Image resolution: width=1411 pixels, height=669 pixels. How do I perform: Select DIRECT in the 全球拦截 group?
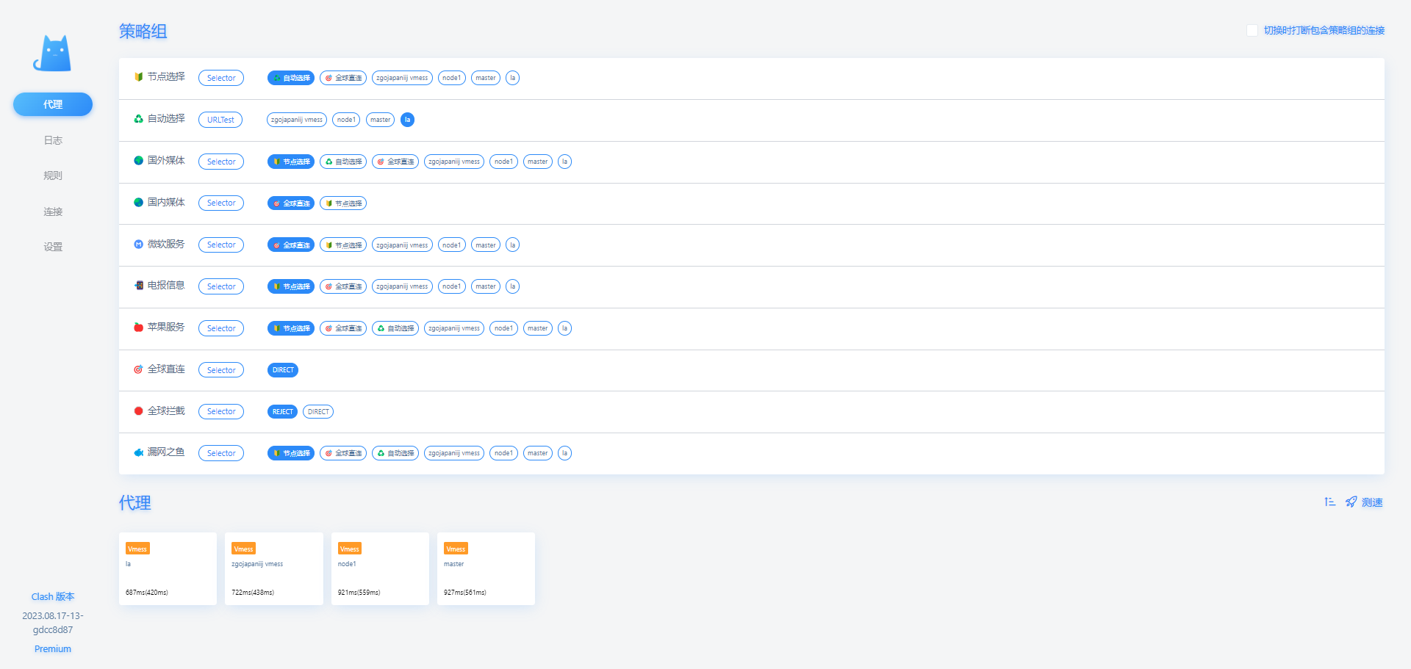coord(317,411)
